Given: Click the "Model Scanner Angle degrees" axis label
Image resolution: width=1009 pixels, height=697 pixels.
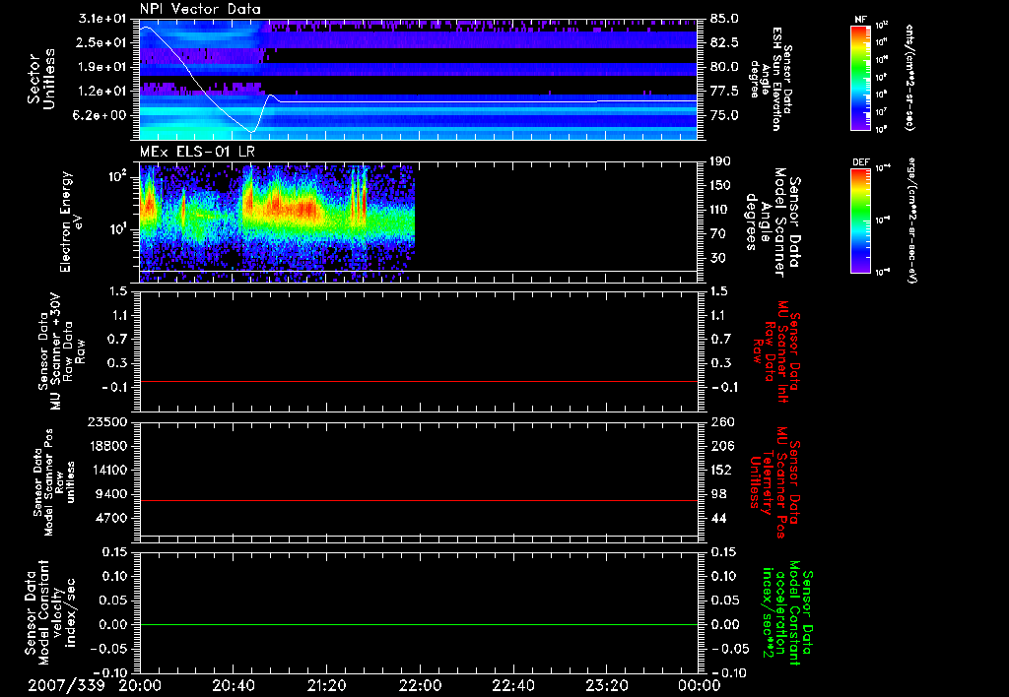Looking at the screenshot, I should tap(773, 222).
